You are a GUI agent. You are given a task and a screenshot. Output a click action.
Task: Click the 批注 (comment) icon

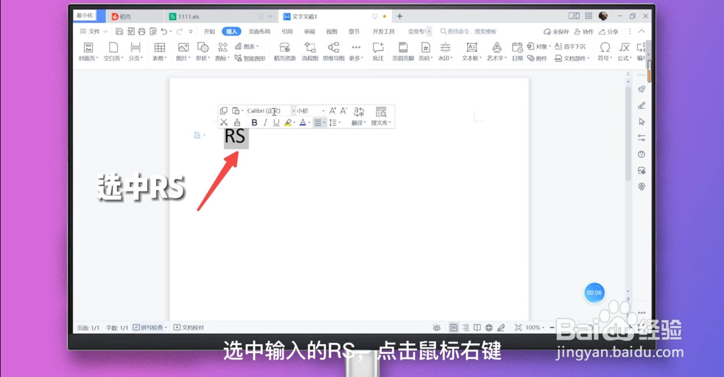tap(378, 51)
